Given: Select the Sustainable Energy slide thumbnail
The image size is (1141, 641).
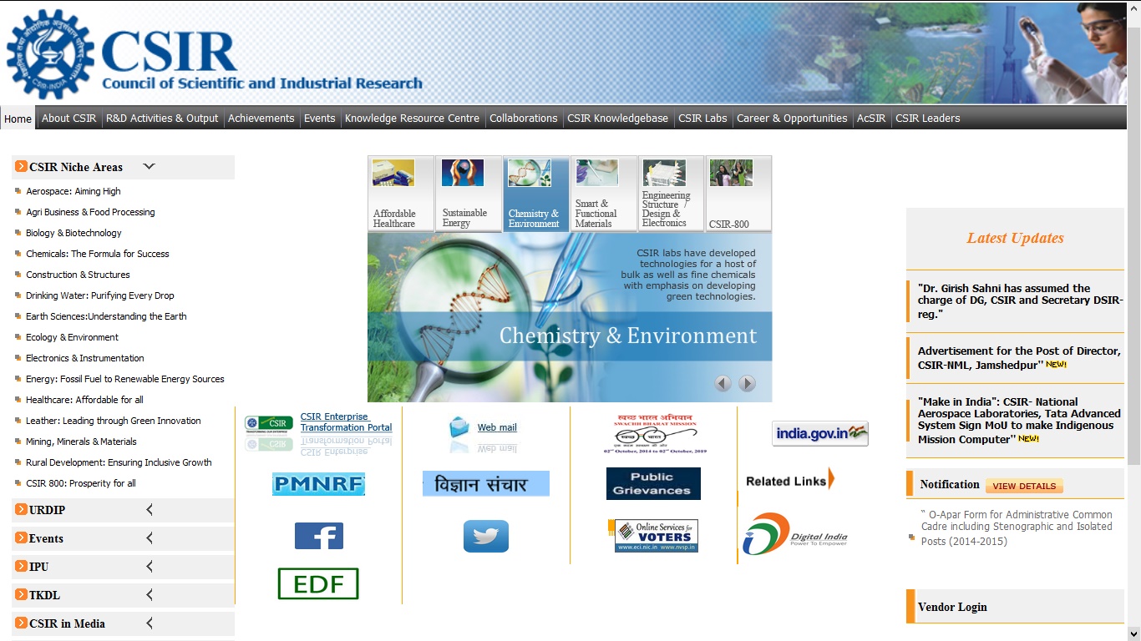Looking at the screenshot, I should coord(468,193).
